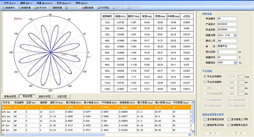Select the 平台反向旋转 radio button
This screenshot has width=254, height=137.
(x=205, y=82)
